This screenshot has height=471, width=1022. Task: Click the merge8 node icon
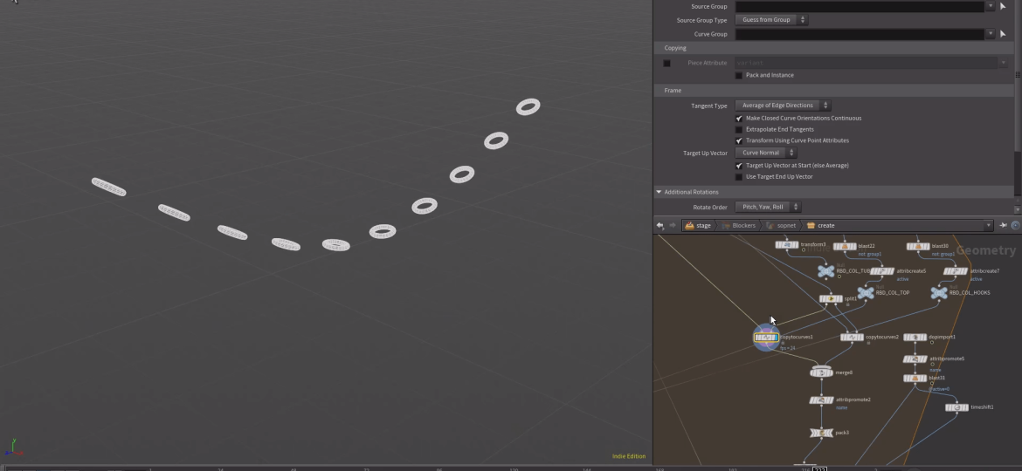(820, 372)
